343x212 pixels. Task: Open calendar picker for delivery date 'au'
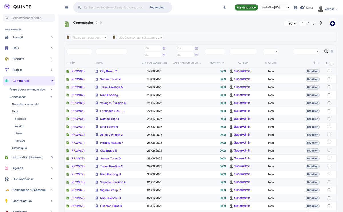[196, 55]
